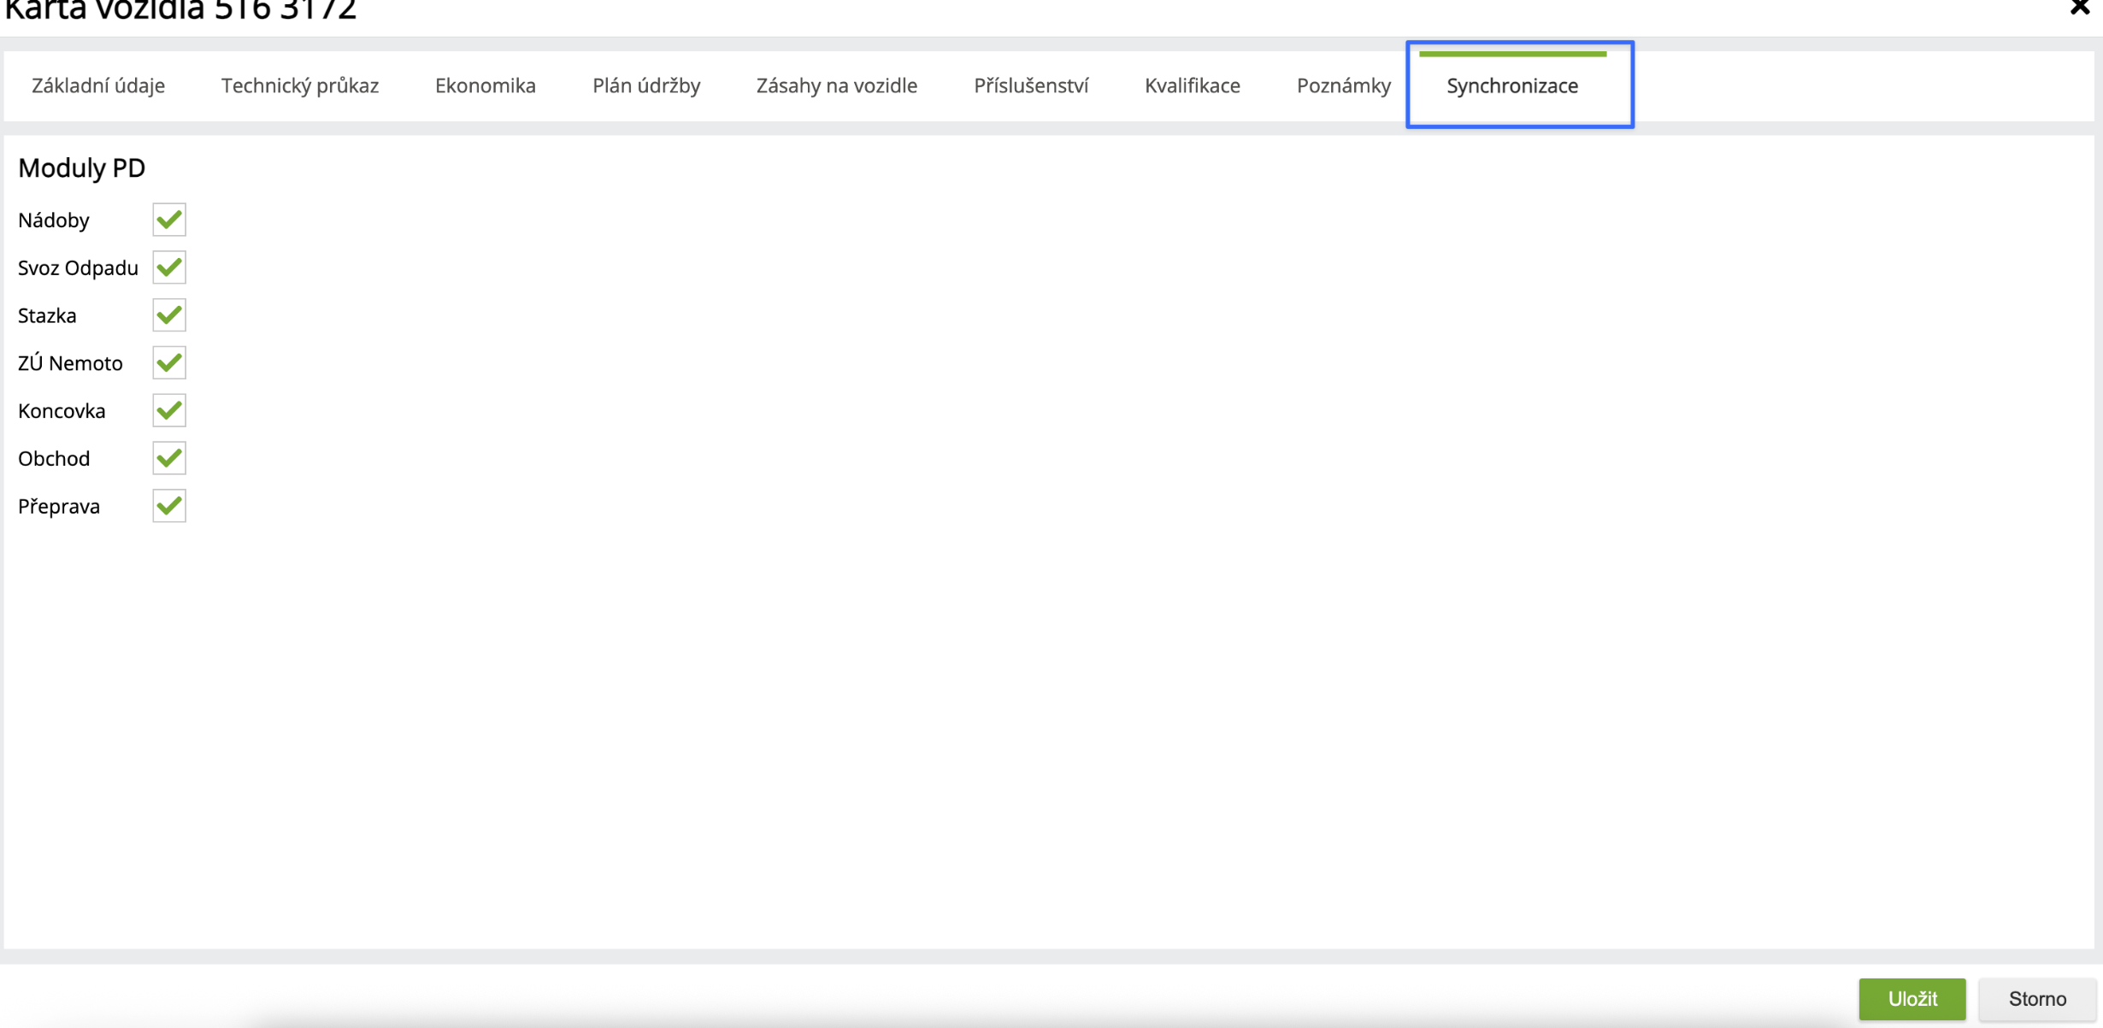
Task: Toggle the Svoz Odpadu checkbox
Action: [x=169, y=267]
